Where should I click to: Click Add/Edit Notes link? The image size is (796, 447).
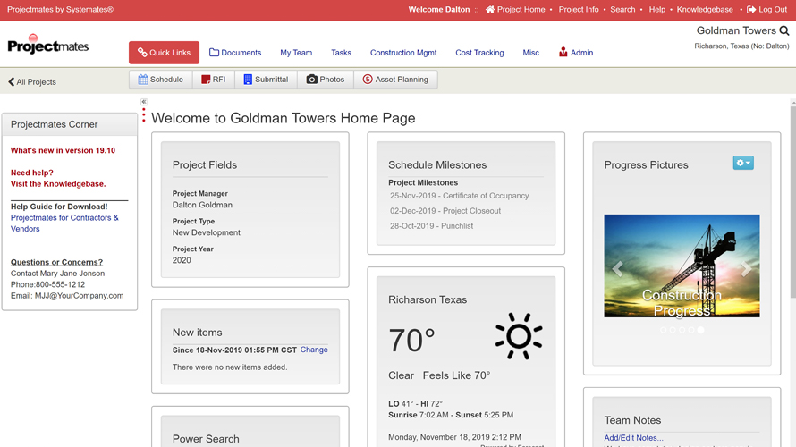point(633,437)
